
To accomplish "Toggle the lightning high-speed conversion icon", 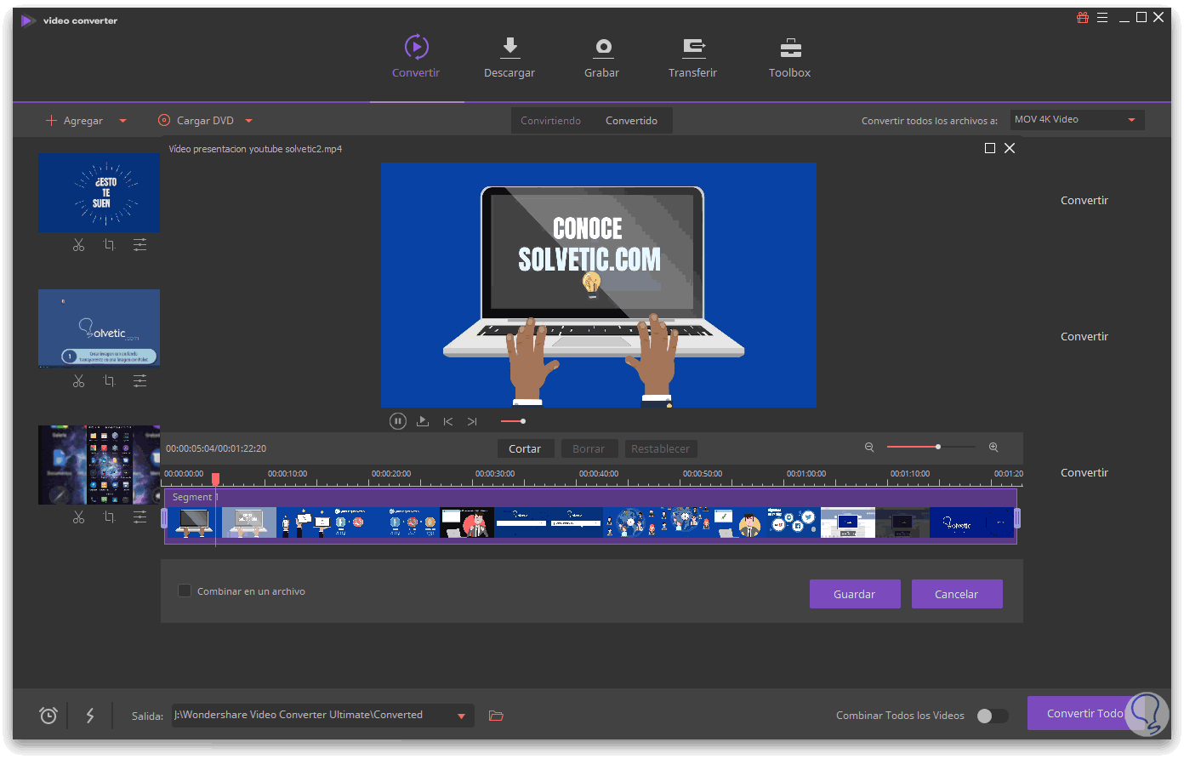I will 90,716.
